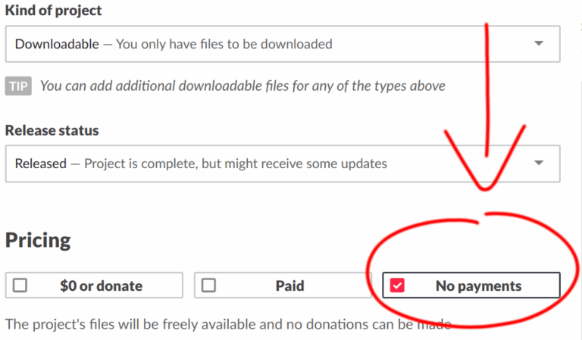
Task: Choose the 'Paid' pricing label
Action: (x=289, y=285)
